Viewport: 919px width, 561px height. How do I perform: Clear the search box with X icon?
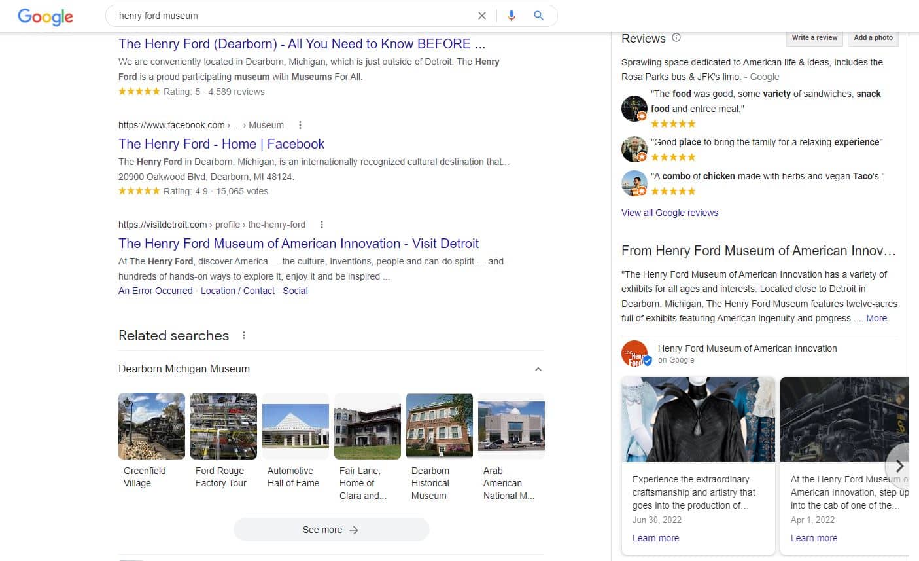coord(482,16)
